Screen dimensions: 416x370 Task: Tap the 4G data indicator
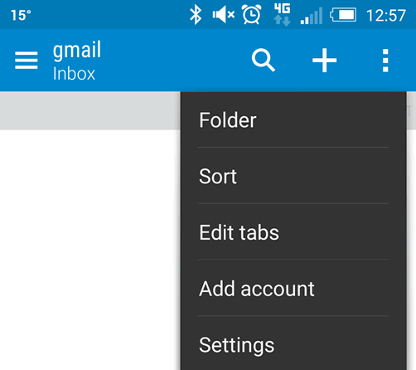click(x=282, y=14)
